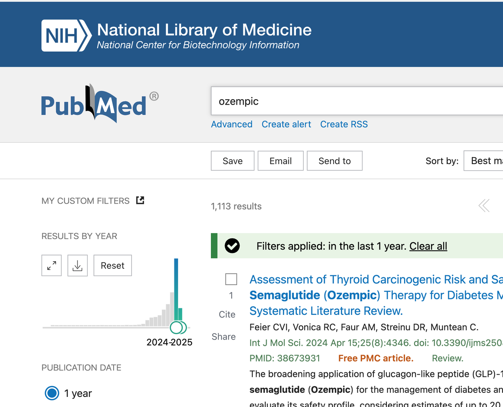Click the tallest blue 2024 histogram bar
Screen dimensions: 503x407
pos(176,290)
